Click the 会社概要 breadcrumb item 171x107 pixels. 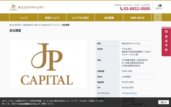click(x=66, y=25)
